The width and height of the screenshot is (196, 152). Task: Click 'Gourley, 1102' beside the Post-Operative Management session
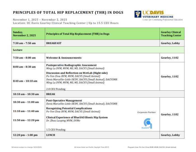[170, 114]
